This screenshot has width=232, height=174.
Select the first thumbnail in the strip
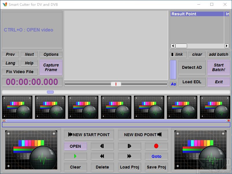pos(17,107)
